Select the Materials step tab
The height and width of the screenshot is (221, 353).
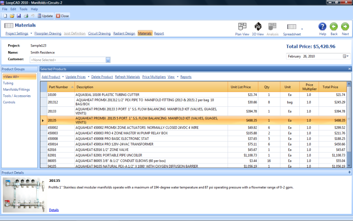tap(145, 33)
